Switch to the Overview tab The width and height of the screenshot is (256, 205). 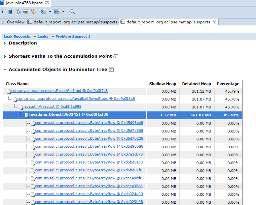pyautogui.click(x=13, y=22)
